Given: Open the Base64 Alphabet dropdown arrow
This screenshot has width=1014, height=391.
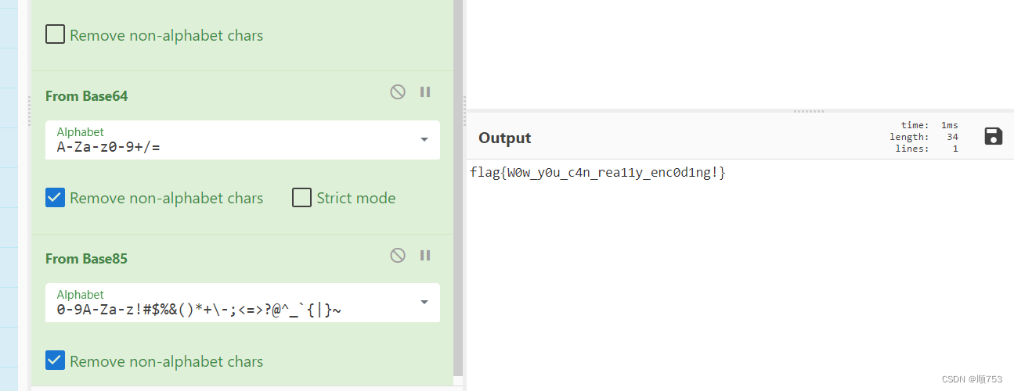Looking at the screenshot, I should (424, 140).
